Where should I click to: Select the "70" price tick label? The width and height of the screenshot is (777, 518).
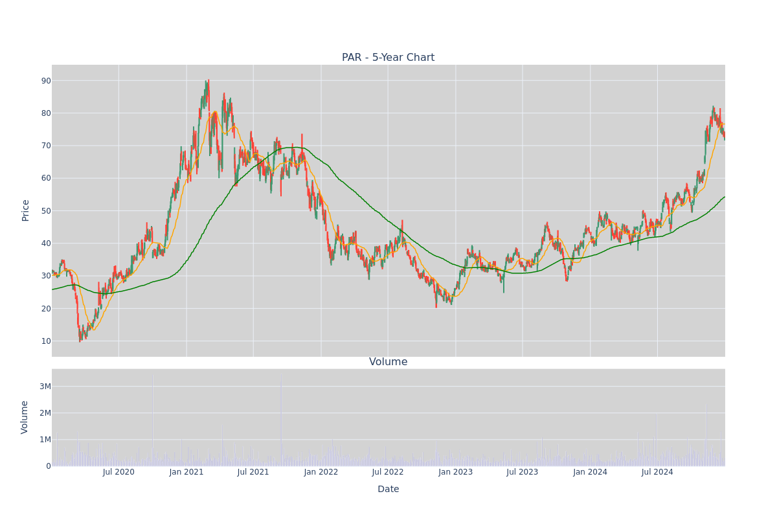(46, 146)
